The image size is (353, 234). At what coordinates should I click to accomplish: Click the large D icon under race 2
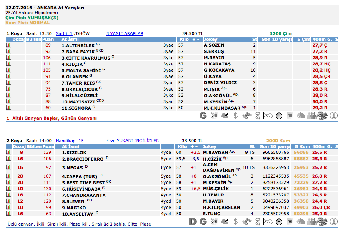[x=193, y=221]
